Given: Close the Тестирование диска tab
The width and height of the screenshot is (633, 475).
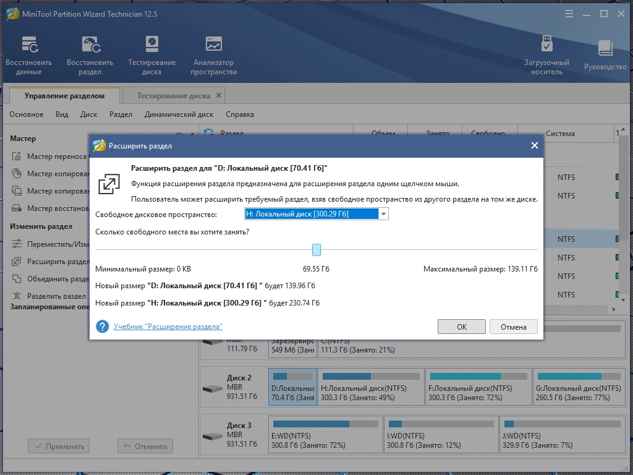Looking at the screenshot, I should tap(219, 95).
